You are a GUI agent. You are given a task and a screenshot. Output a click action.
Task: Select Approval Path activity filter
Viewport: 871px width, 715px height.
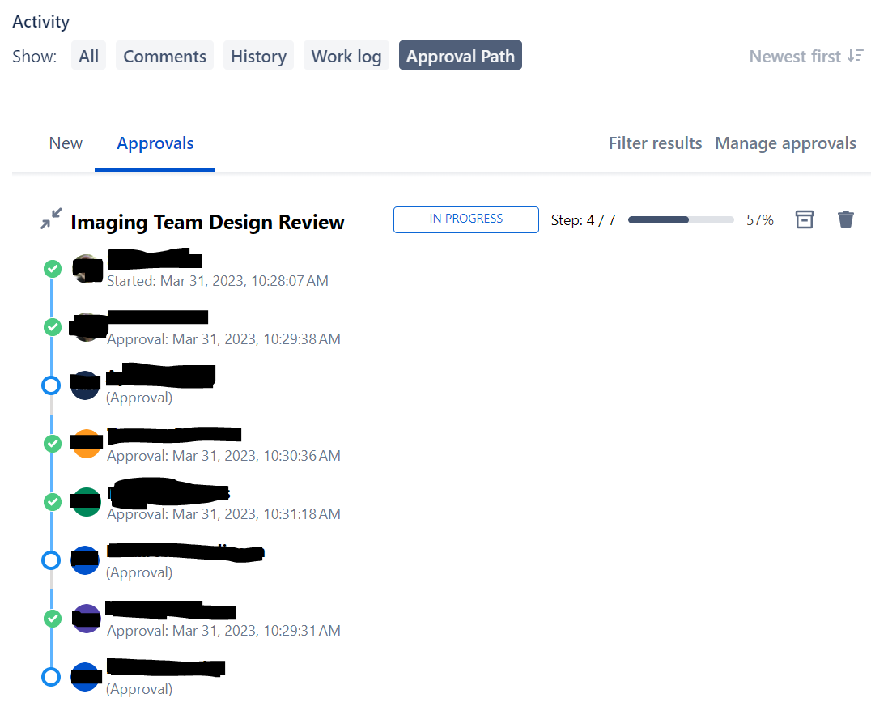(x=460, y=56)
